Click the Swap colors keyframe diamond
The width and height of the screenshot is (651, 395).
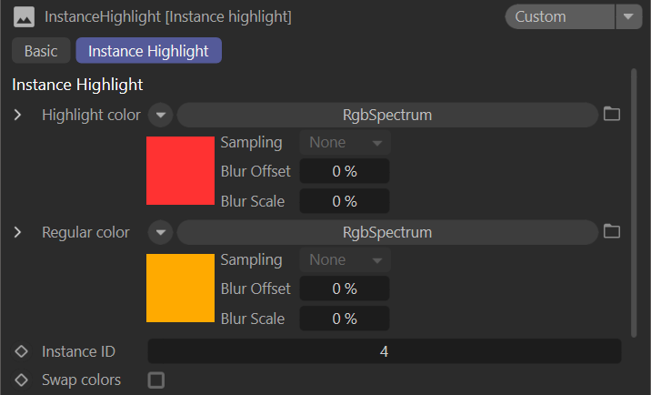click(x=22, y=380)
